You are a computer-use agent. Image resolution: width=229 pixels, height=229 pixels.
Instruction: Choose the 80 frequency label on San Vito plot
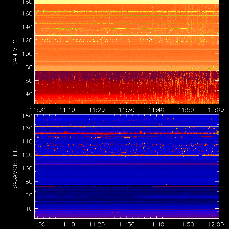[29, 67]
